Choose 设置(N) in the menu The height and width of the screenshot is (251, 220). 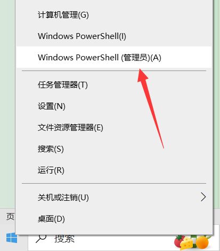115,106
